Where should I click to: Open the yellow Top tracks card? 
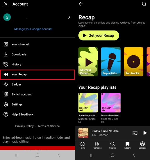pos(133,62)
